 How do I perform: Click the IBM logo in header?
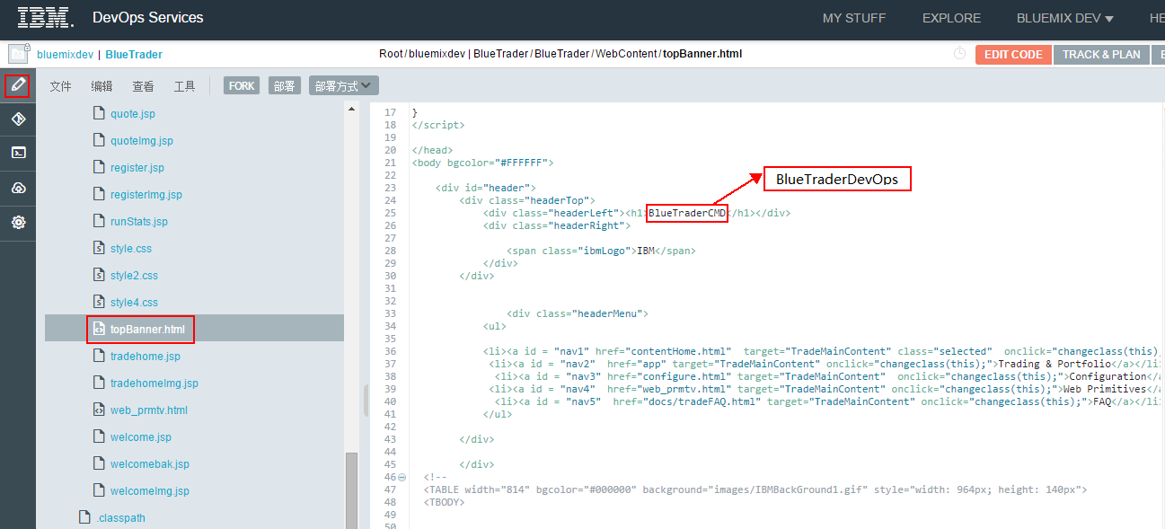click(x=46, y=18)
